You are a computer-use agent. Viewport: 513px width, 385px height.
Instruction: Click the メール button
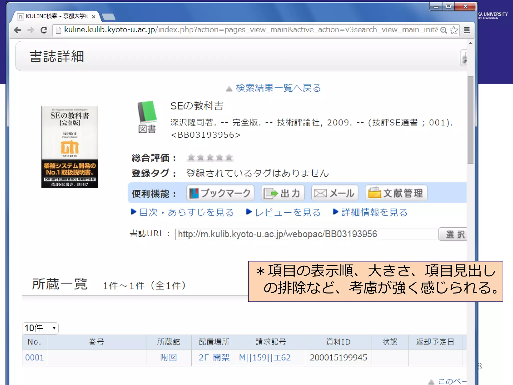[x=334, y=193]
